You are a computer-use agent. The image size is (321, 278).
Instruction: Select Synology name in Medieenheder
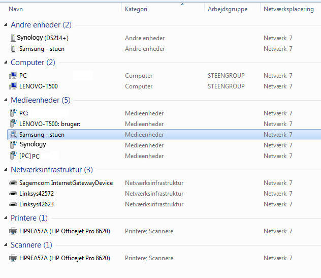pos(33,144)
